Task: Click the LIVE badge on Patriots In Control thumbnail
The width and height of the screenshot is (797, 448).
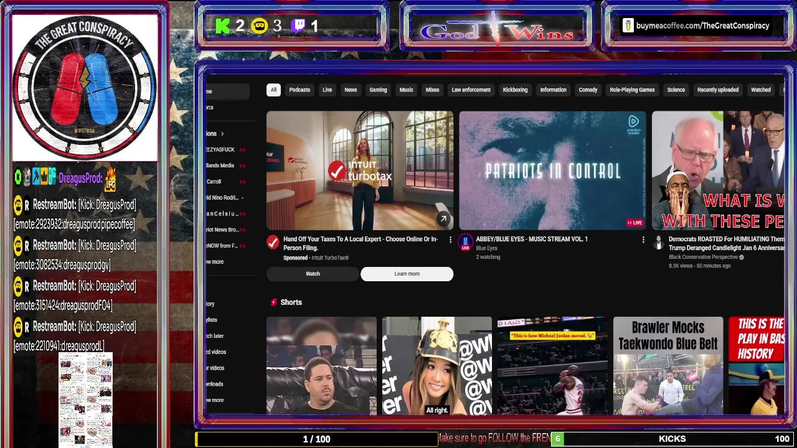Action: point(634,223)
